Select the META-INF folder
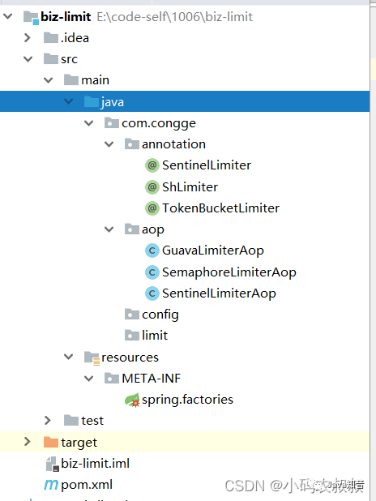Viewport: 376px width, 501px height. tap(143, 379)
